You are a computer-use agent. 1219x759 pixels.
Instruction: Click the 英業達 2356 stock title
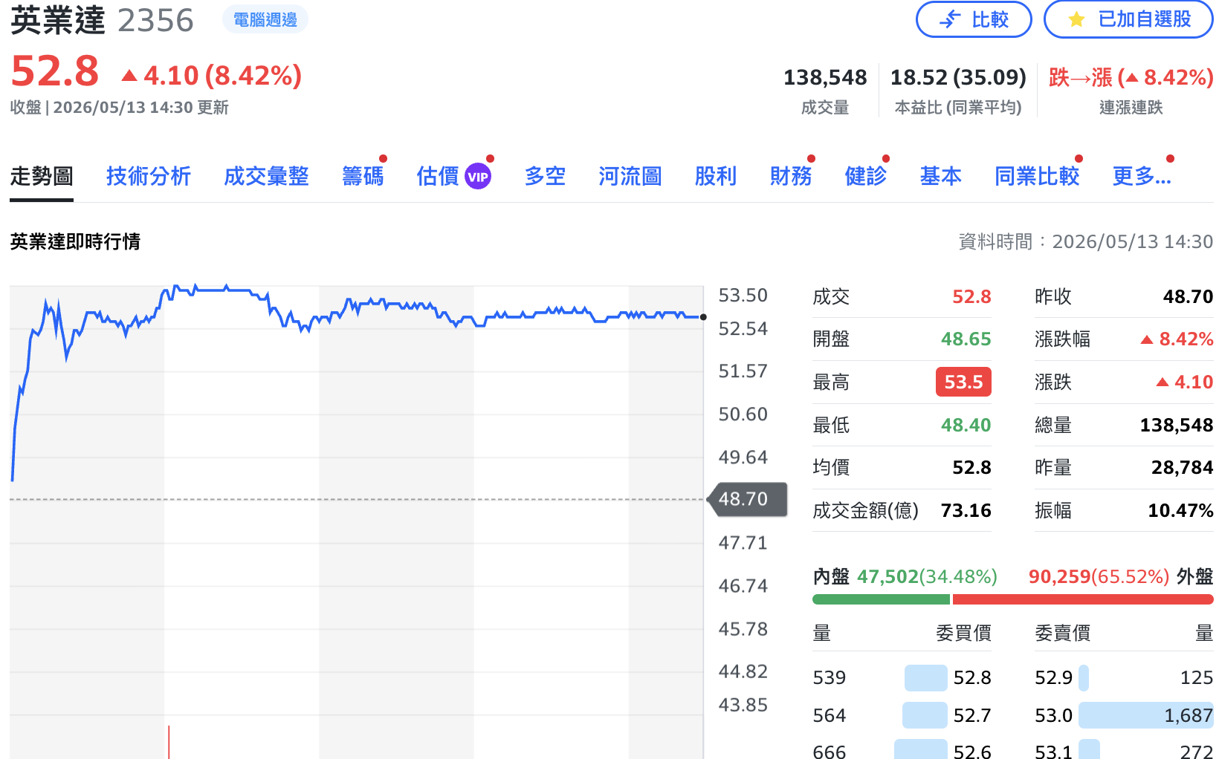[x=102, y=21]
